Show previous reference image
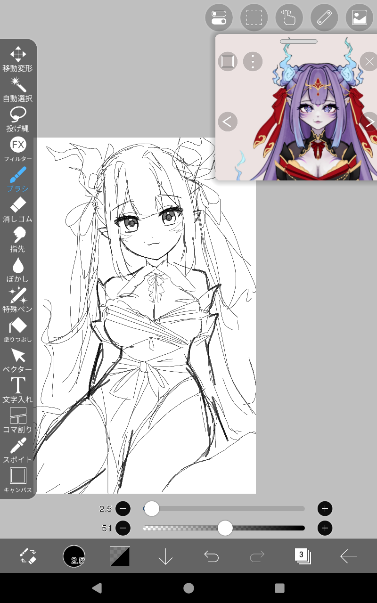The height and width of the screenshot is (603, 377). coord(228,122)
